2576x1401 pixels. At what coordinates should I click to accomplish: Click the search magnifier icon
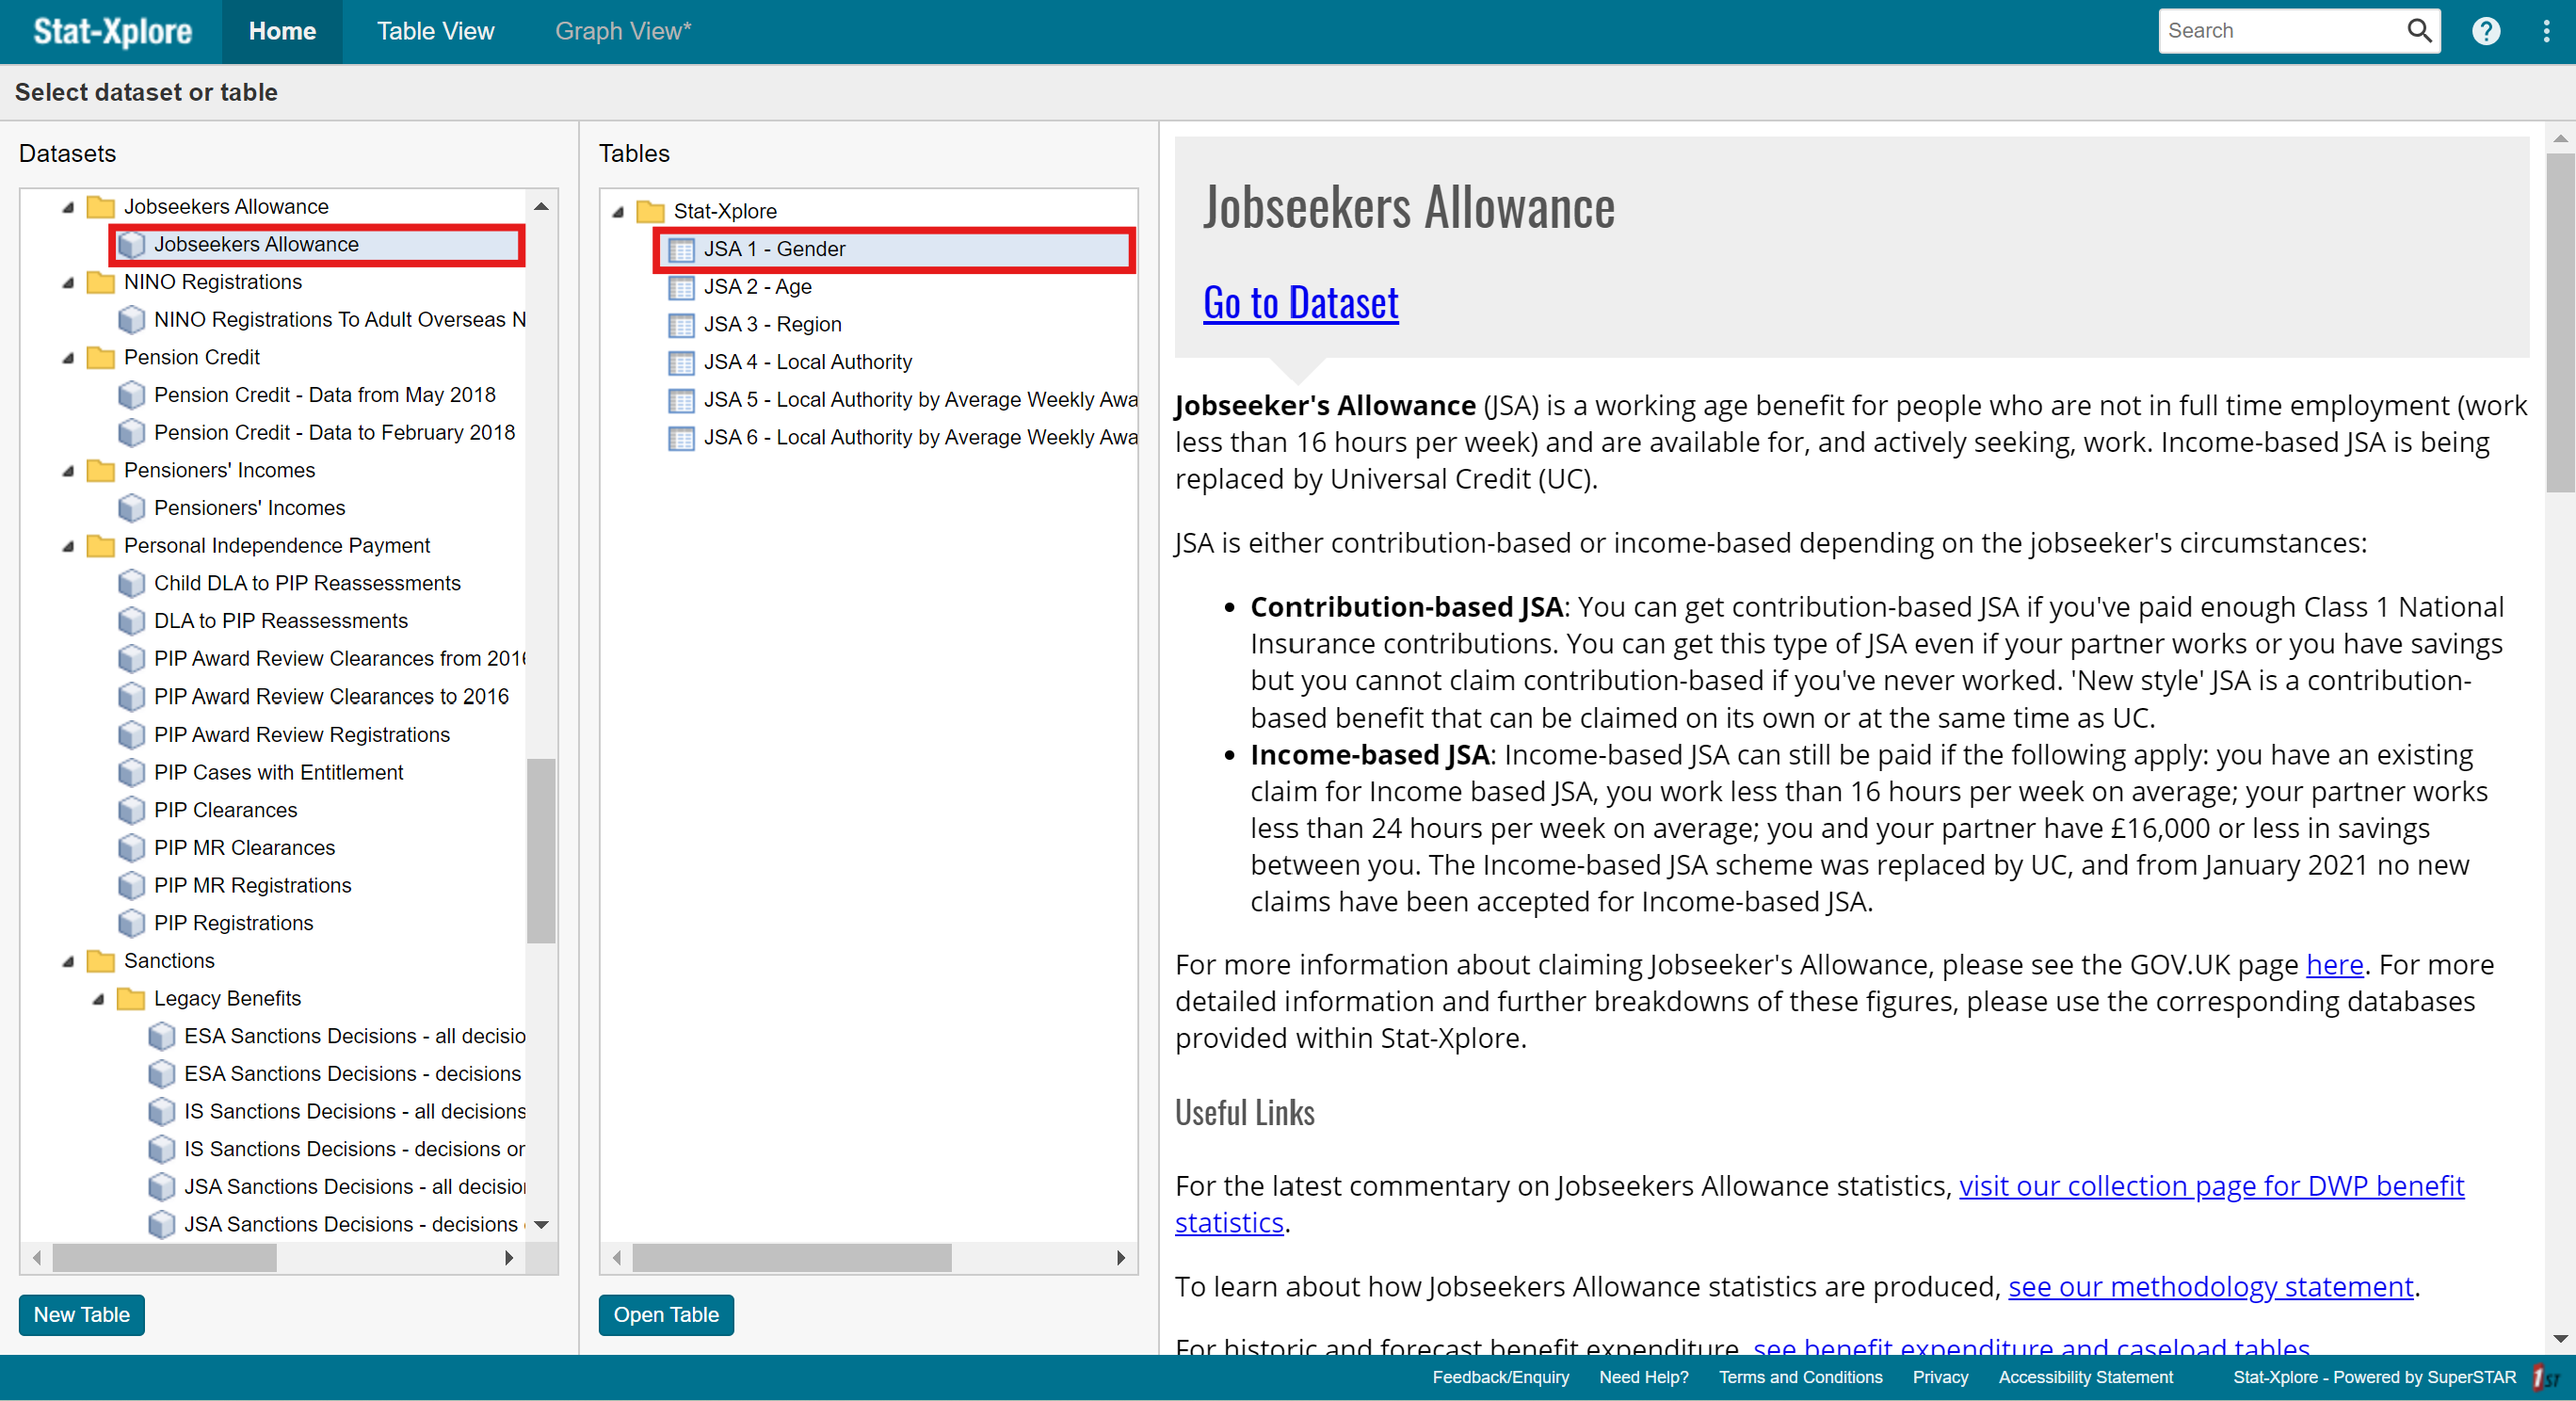tap(2418, 31)
